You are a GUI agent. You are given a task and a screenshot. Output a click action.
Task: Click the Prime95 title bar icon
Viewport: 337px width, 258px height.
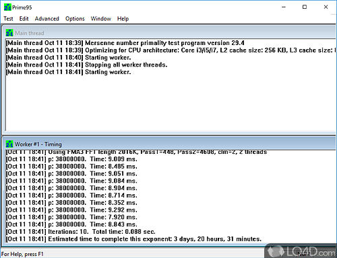[x=7, y=7]
